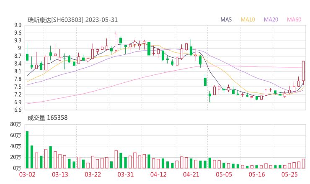Click the 6.6 price axis label
Image resolution: width=310 pixels, height=184 pixels.
[18, 110]
